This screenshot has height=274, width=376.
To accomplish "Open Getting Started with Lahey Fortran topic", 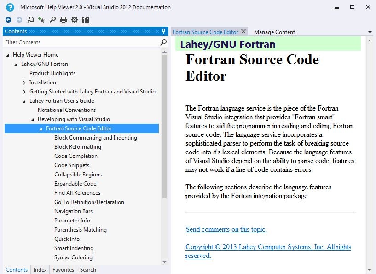I will pos(93,92).
